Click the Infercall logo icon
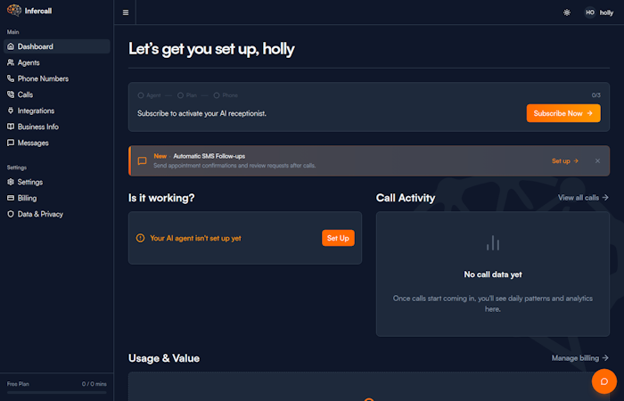Image resolution: width=624 pixels, height=401 pixels. point(12,12)
